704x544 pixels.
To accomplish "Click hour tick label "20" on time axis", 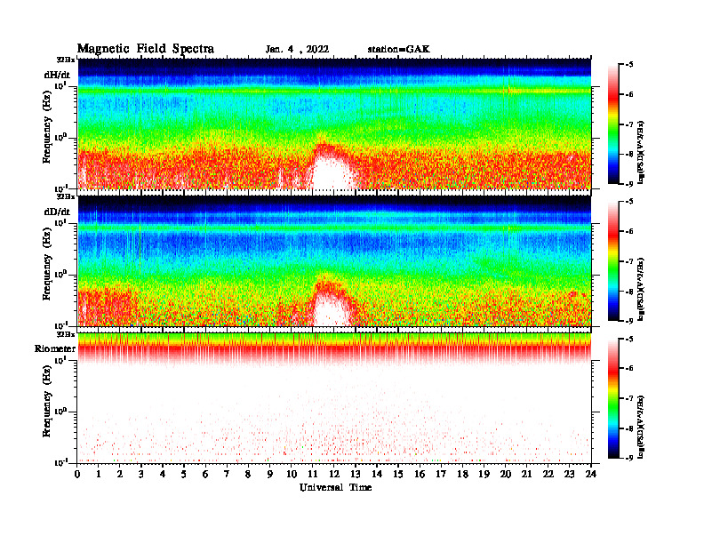I will click(x=505, y=475).
